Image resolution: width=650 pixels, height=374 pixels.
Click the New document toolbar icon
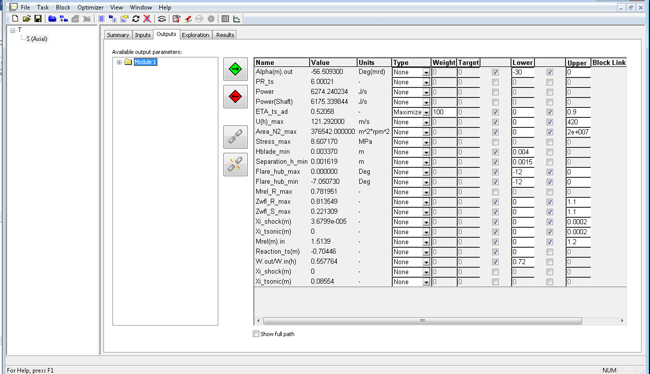tap(15, 19)
